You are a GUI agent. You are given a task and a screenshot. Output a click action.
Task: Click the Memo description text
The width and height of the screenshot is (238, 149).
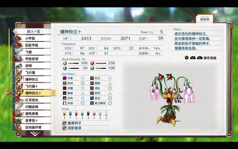pos(192,41)
